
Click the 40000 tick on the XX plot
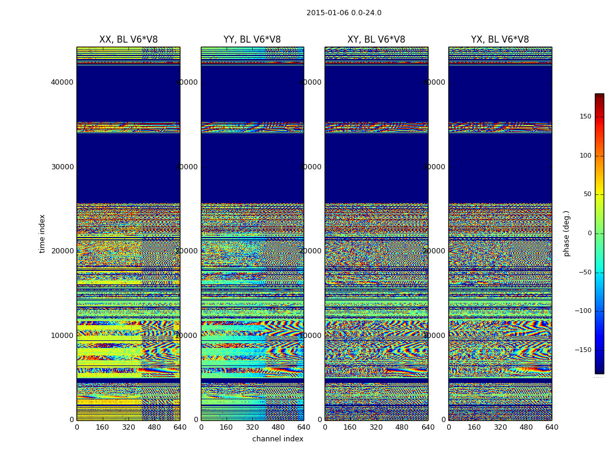point(62,82)
